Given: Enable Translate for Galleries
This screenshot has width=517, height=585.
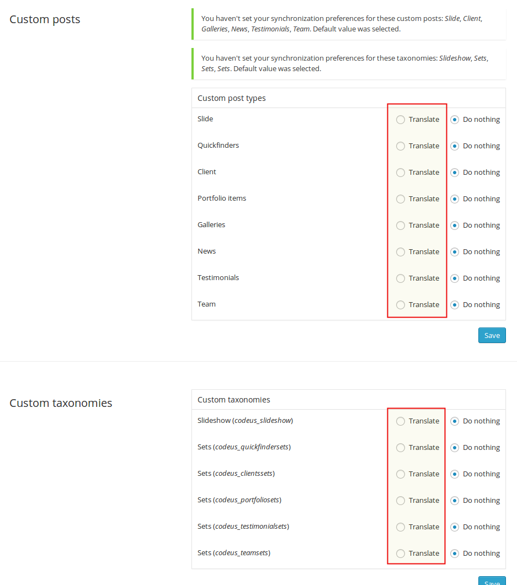Looking at the screenshot, I should tap(400, 226).
